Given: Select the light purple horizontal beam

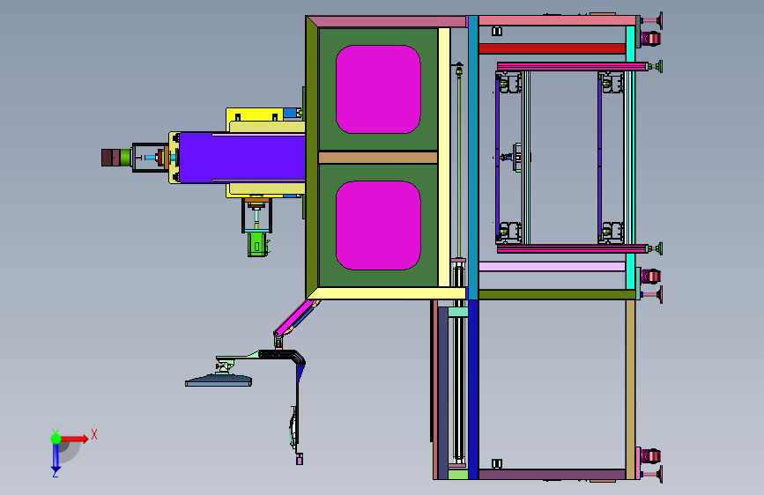Looking at the screenshot, I should coord(552,267).
